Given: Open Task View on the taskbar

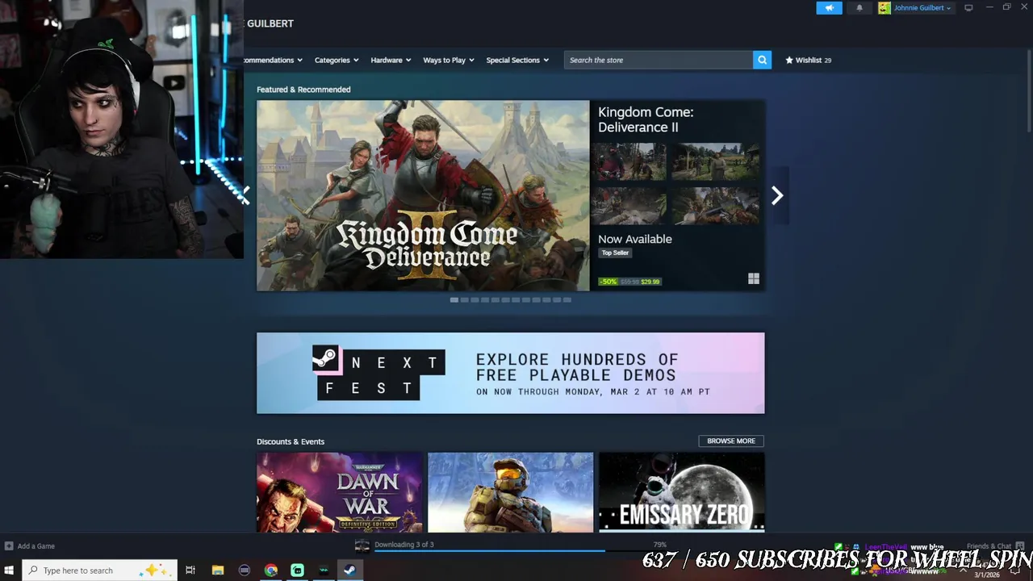Looking at the screenshot, I should click(x=190, y=571).
